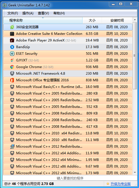Click the Visual C++ 2012 Redistributable installer icon
The width and height of the screenshot is (139, 188).
12,147
